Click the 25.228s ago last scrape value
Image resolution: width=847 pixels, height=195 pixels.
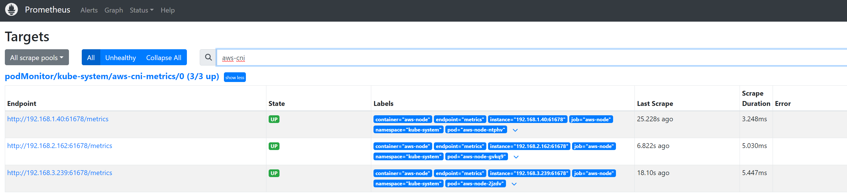tap(655, 119)
